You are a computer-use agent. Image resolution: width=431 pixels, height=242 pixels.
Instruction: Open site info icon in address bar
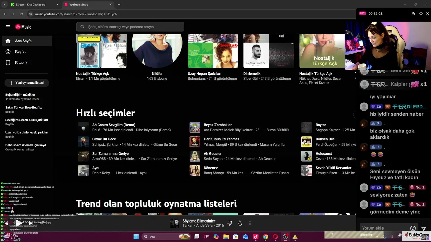point(31,14)
